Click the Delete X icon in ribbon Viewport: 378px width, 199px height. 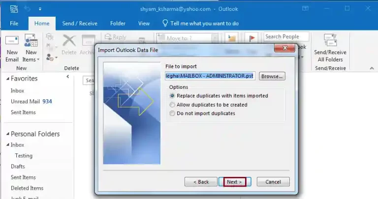(69, 40)
